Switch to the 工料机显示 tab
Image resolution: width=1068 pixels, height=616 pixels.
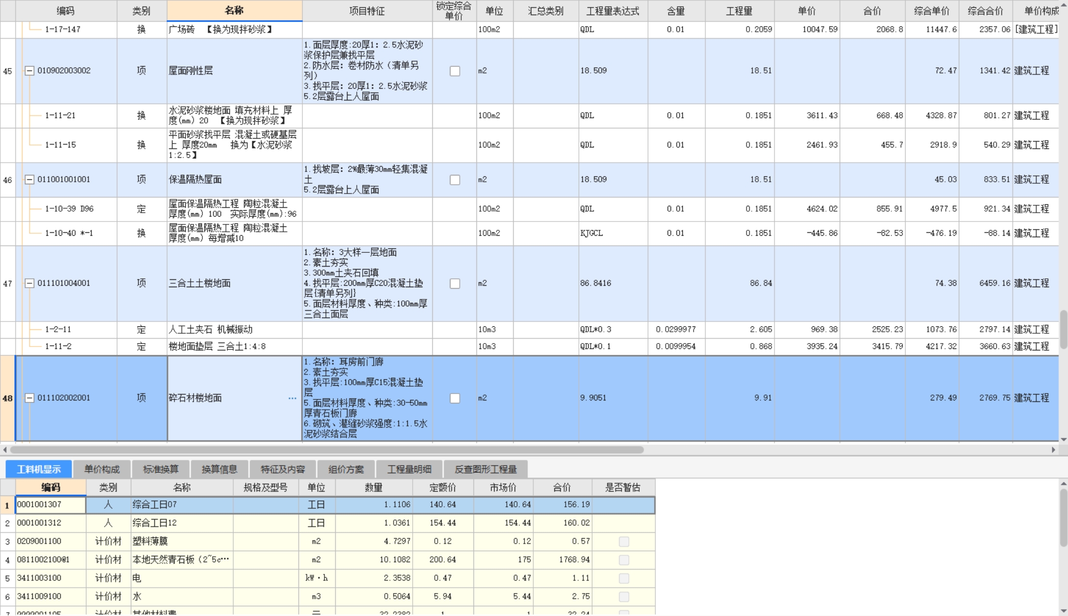pos(39,469)
